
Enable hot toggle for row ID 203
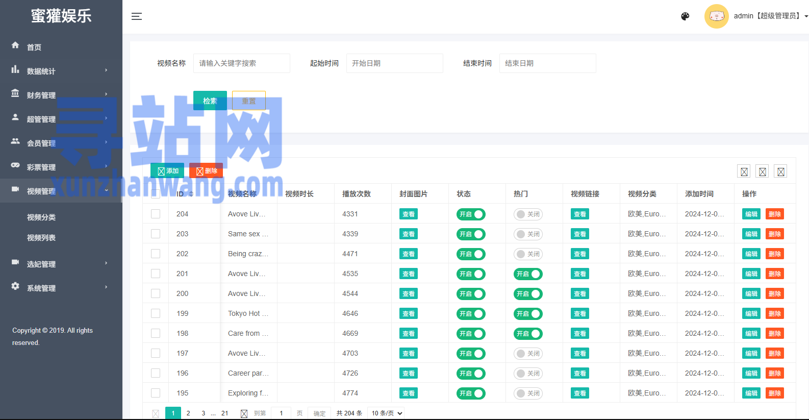(x=527, y=234)
